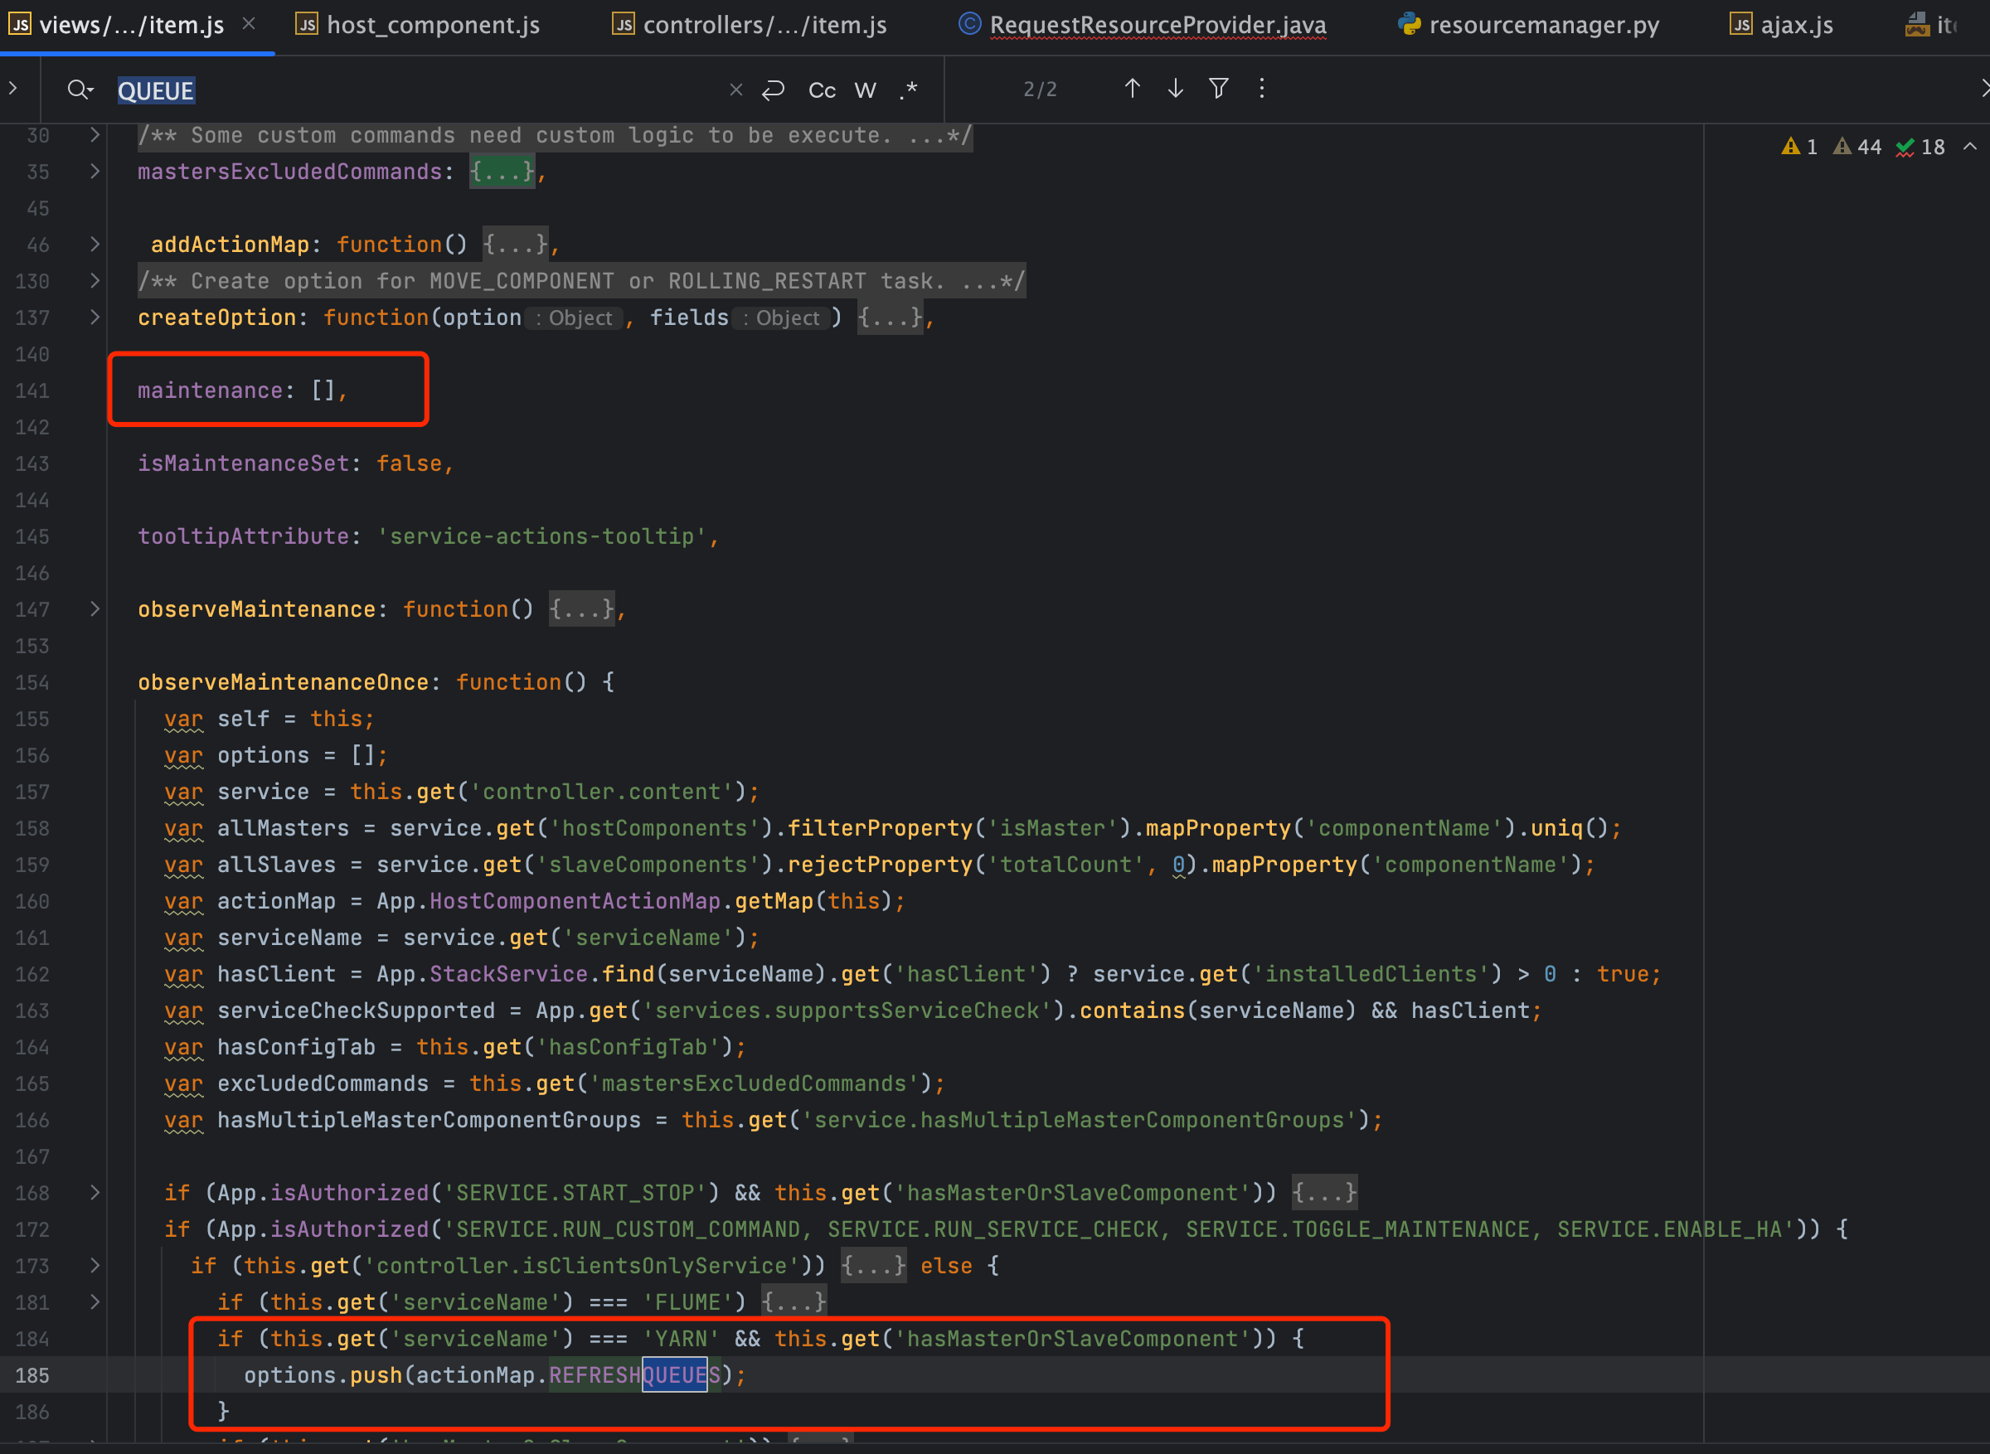
Task: Expand folded comment at line 30
Action: tap(95, 134)
